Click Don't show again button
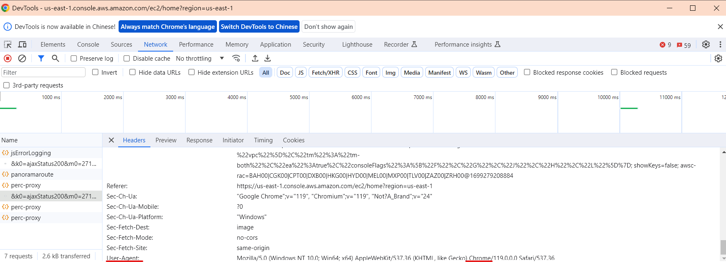This screenshot has width=726, height=262. (x=328, y=27)
